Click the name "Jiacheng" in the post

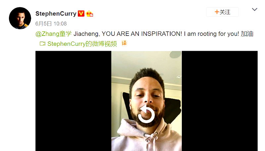pos(87,34)
